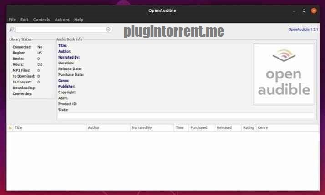This screenshot has width=325, height=195.
Task: Click the Narrated By: info label
Action: 69,57
